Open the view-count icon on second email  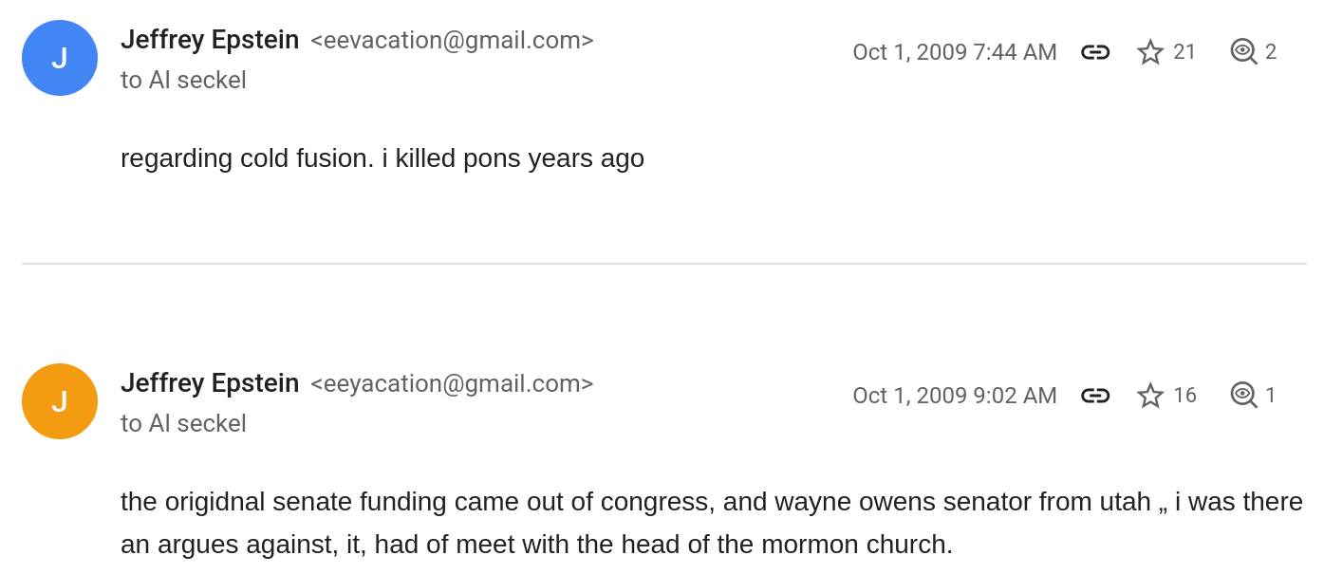1243,396
